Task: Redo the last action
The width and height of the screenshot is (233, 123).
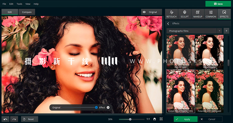Action: point(14,119)
